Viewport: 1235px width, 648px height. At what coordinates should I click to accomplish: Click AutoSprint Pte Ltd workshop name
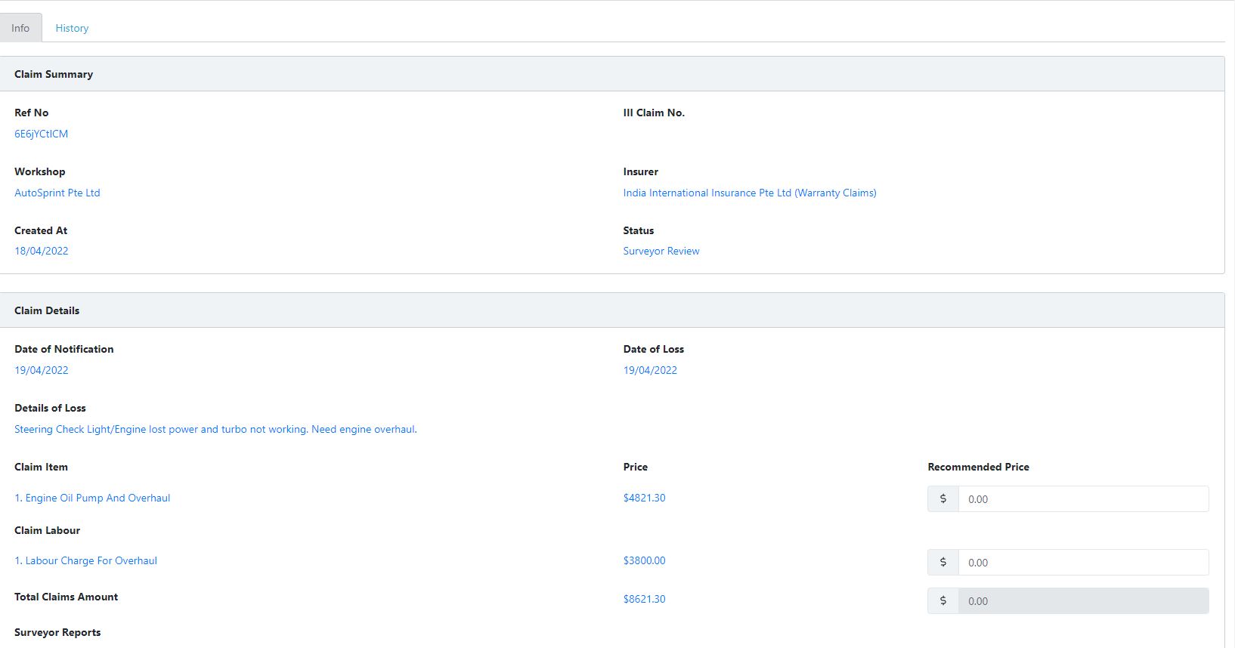[x=57, y=193]
